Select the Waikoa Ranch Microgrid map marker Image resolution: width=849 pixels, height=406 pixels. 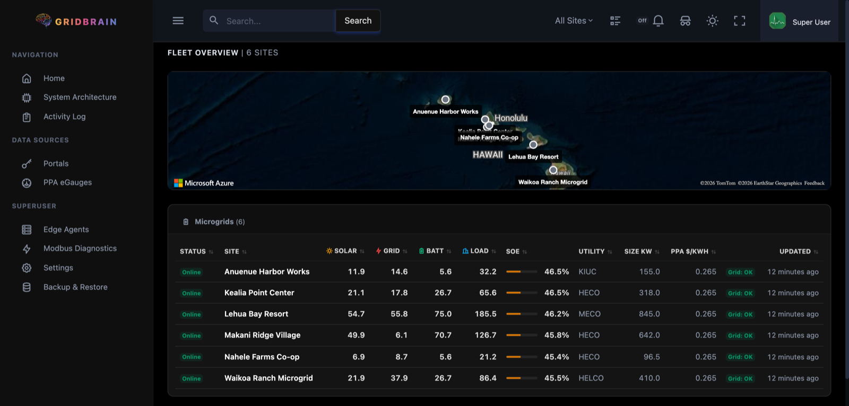point(553,170)
